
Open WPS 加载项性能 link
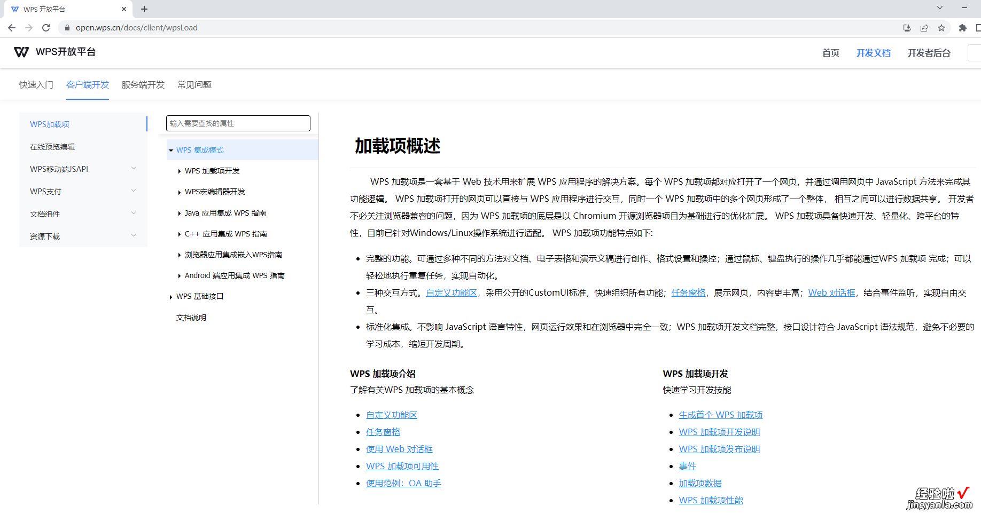coord(711,500)
